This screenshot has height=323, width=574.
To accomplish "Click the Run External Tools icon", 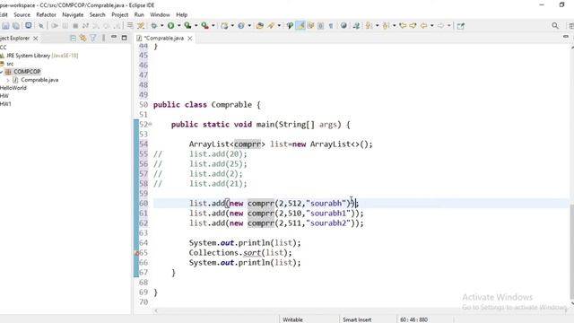I will [x=205, y=26].
